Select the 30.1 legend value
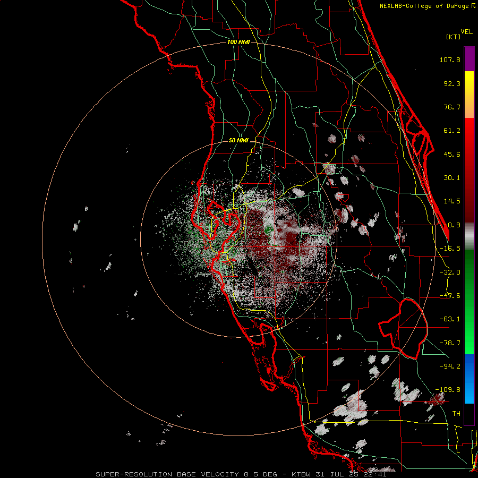This screenshot has width=478, height=478. pos(452,178)
